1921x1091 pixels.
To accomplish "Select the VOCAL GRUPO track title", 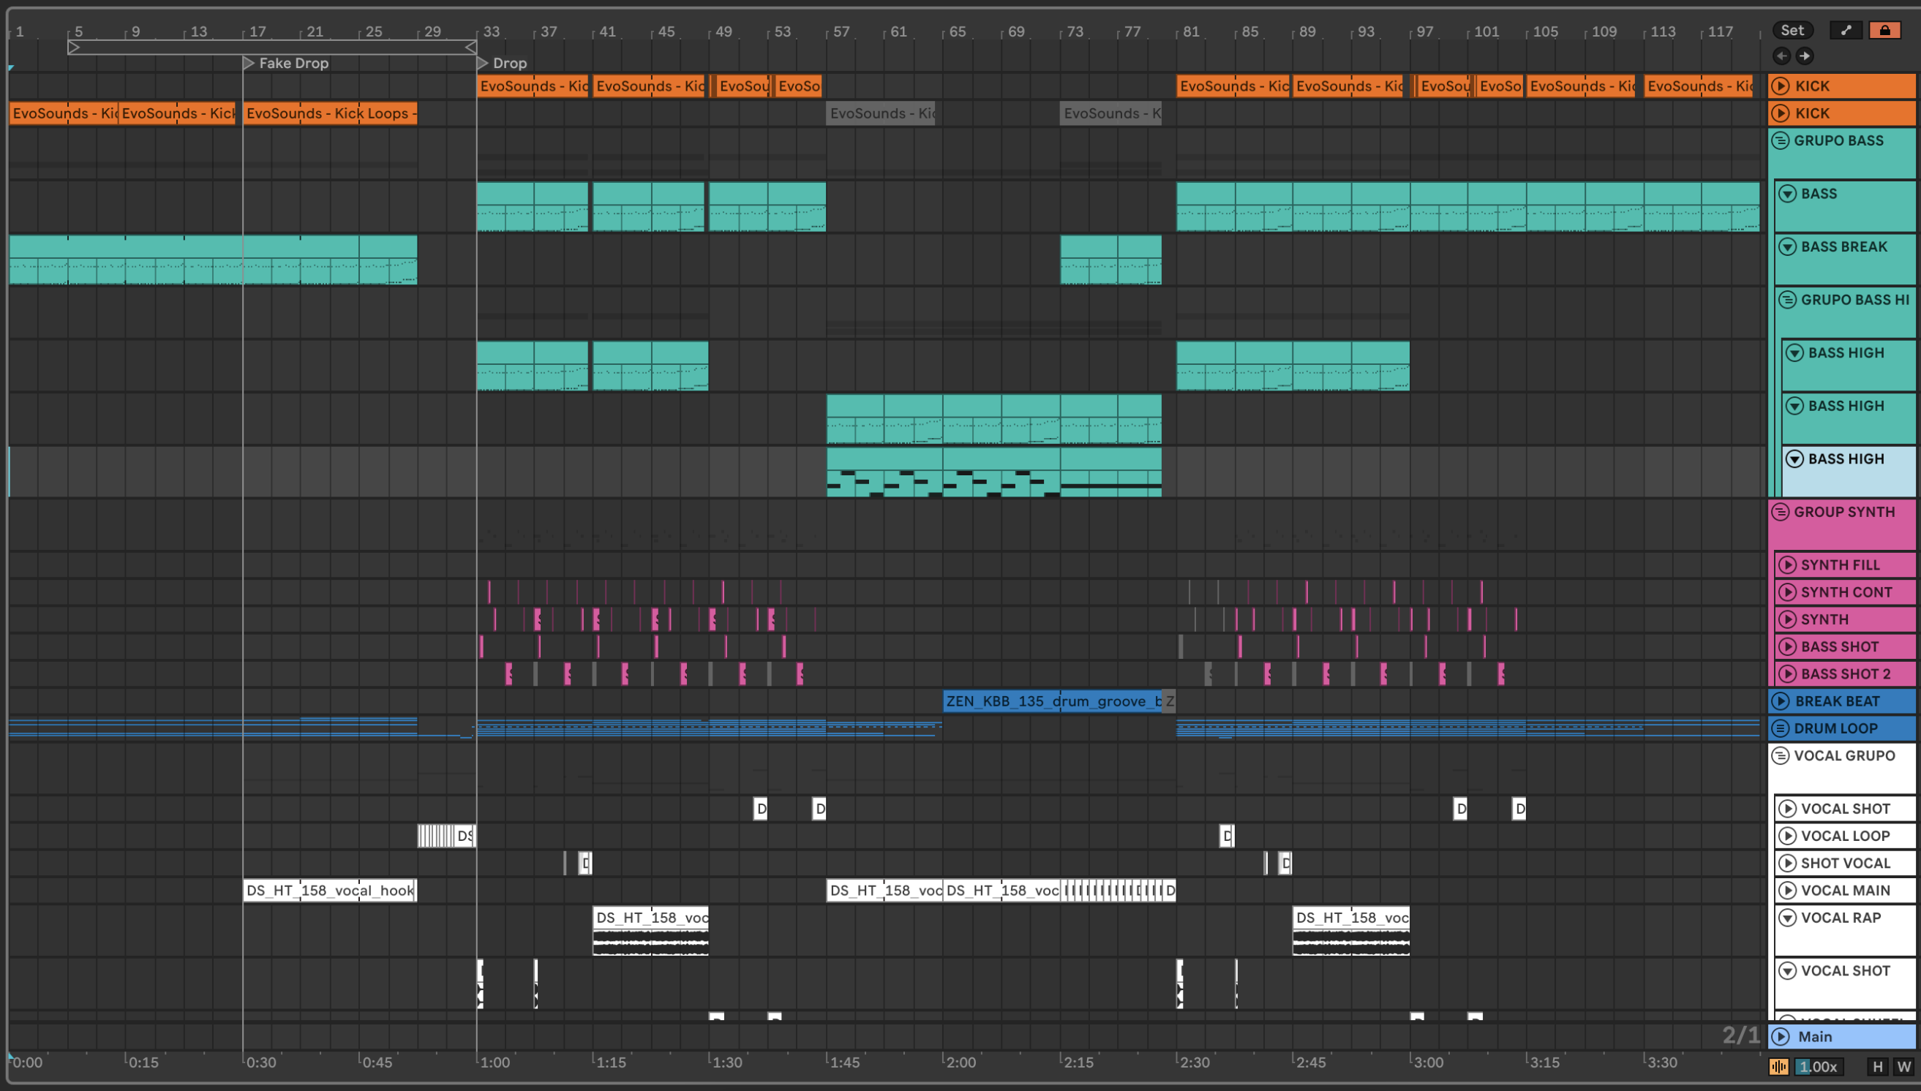I will click(1843, 755).
